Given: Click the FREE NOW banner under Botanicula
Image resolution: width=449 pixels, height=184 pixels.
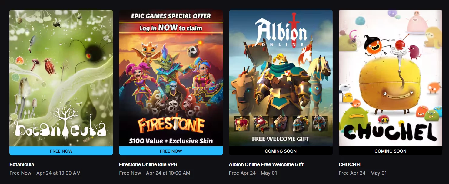Looking at the screenshot, I should tap(61, 151).
